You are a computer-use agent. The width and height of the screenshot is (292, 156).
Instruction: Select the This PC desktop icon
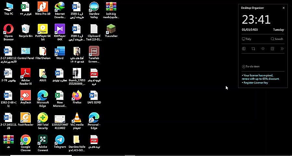(8, 8)
